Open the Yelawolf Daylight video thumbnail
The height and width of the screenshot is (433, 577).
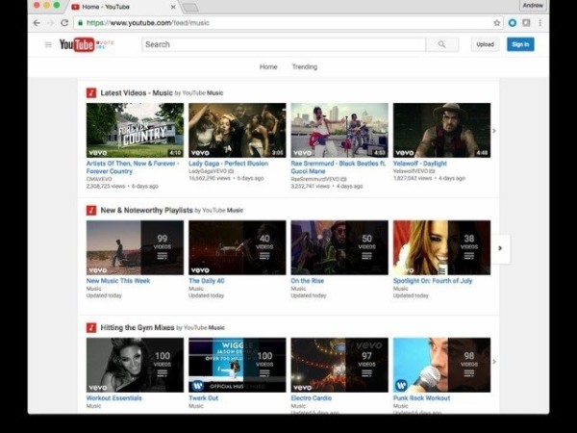coord(442,130)
